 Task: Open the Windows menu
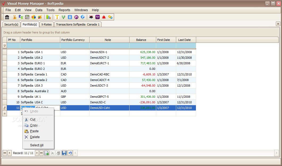pos(81,10)
